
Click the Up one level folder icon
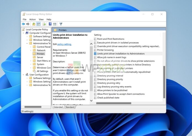click(34, 24)
